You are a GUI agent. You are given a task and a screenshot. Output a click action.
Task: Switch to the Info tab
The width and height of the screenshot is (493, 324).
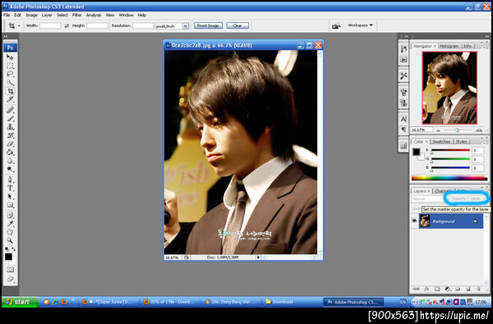pos(468,46)
